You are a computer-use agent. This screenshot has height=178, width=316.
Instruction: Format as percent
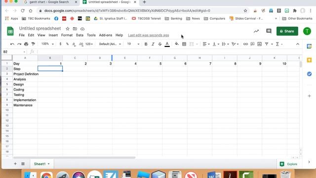(x=67, y=44)
